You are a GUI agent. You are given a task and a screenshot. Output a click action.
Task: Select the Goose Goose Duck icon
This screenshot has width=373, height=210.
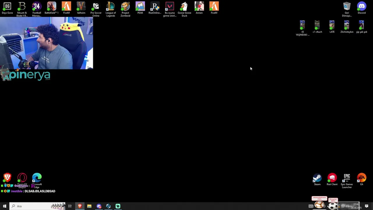click(x=184, y=9)
